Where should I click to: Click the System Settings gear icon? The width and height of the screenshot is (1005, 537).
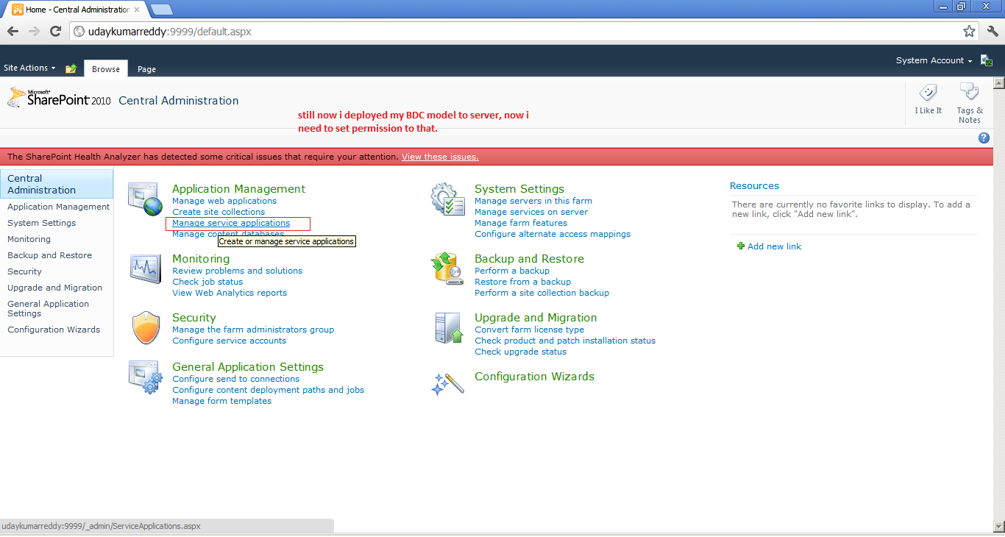[x=447, y=199]
